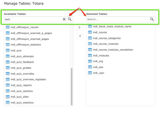The height and width of the screenshot is (115, 163).
Task: Click table icon beside mdl_quiz_sections
Action: click(8, 91)
